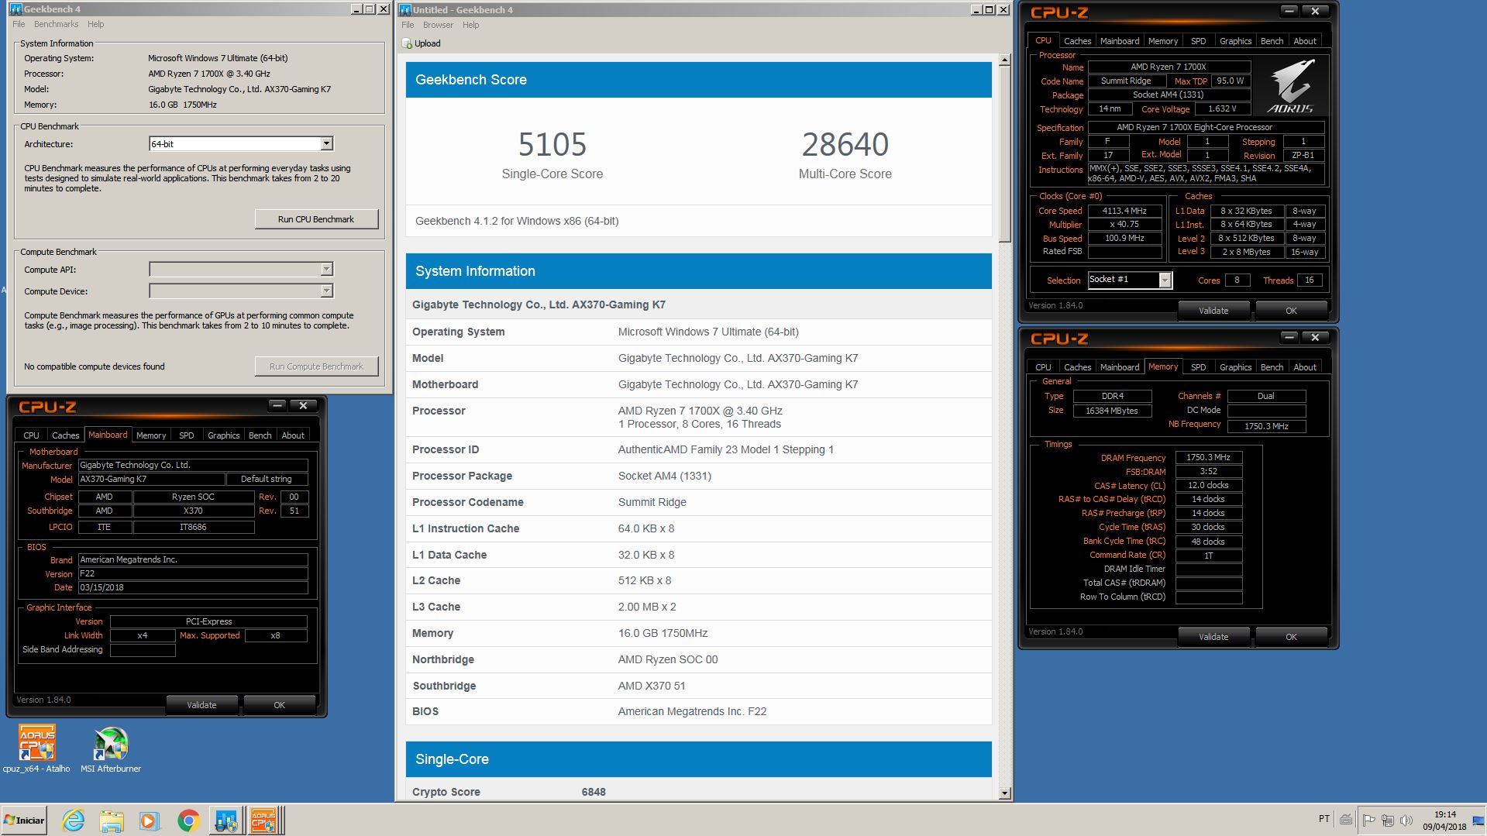Launch Google Chrome from the taskbar
Image resolution: width=1487 pixels, height=836 pixels.
pos(188,821)
